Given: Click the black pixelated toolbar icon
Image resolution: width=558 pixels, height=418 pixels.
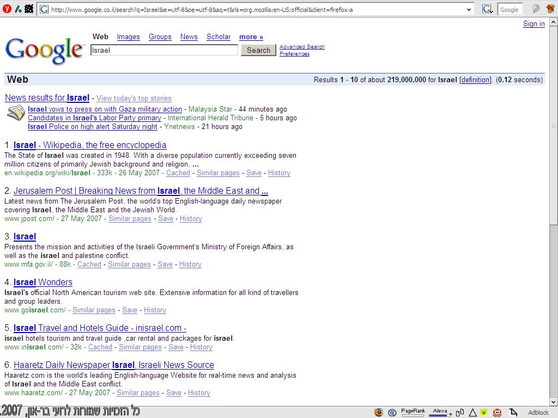Looking at the screenshot, I should [x=29, y=9].
